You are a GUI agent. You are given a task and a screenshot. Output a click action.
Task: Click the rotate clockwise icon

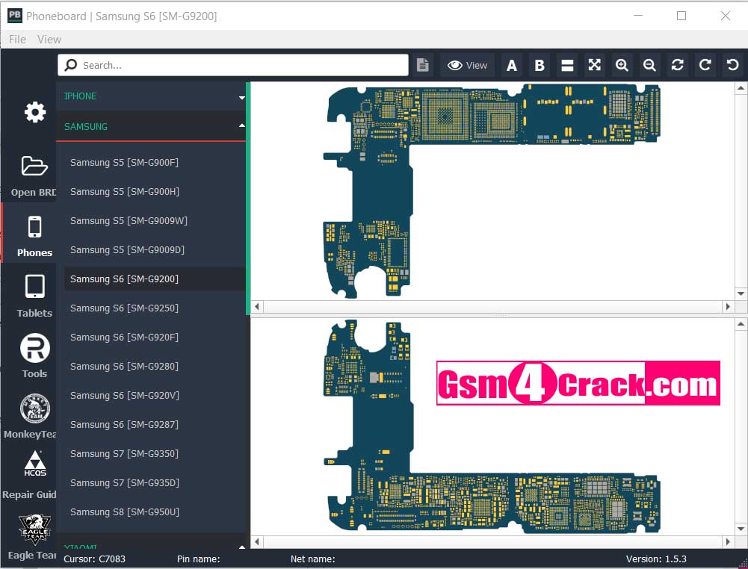pos(705,65)
